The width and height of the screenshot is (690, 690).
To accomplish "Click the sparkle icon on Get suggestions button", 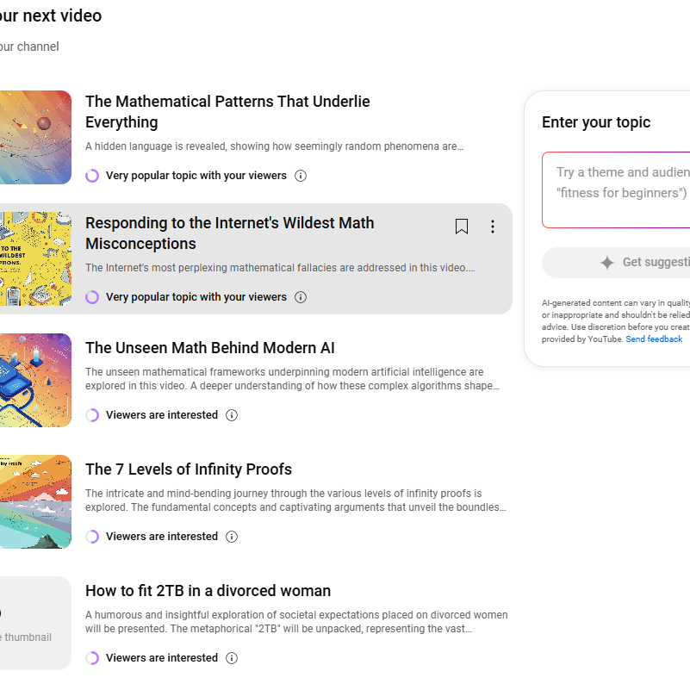I will 606,262.
